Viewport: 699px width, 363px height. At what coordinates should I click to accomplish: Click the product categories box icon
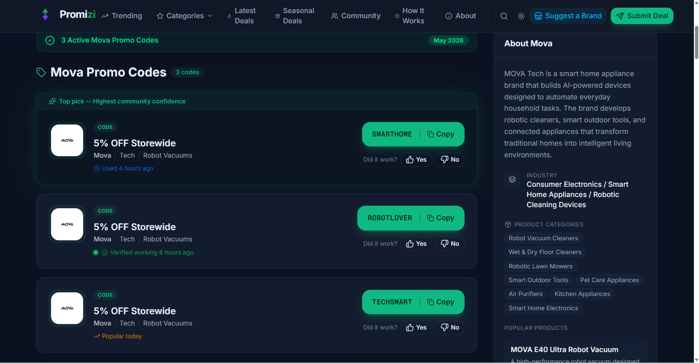(x=508, y=225)
